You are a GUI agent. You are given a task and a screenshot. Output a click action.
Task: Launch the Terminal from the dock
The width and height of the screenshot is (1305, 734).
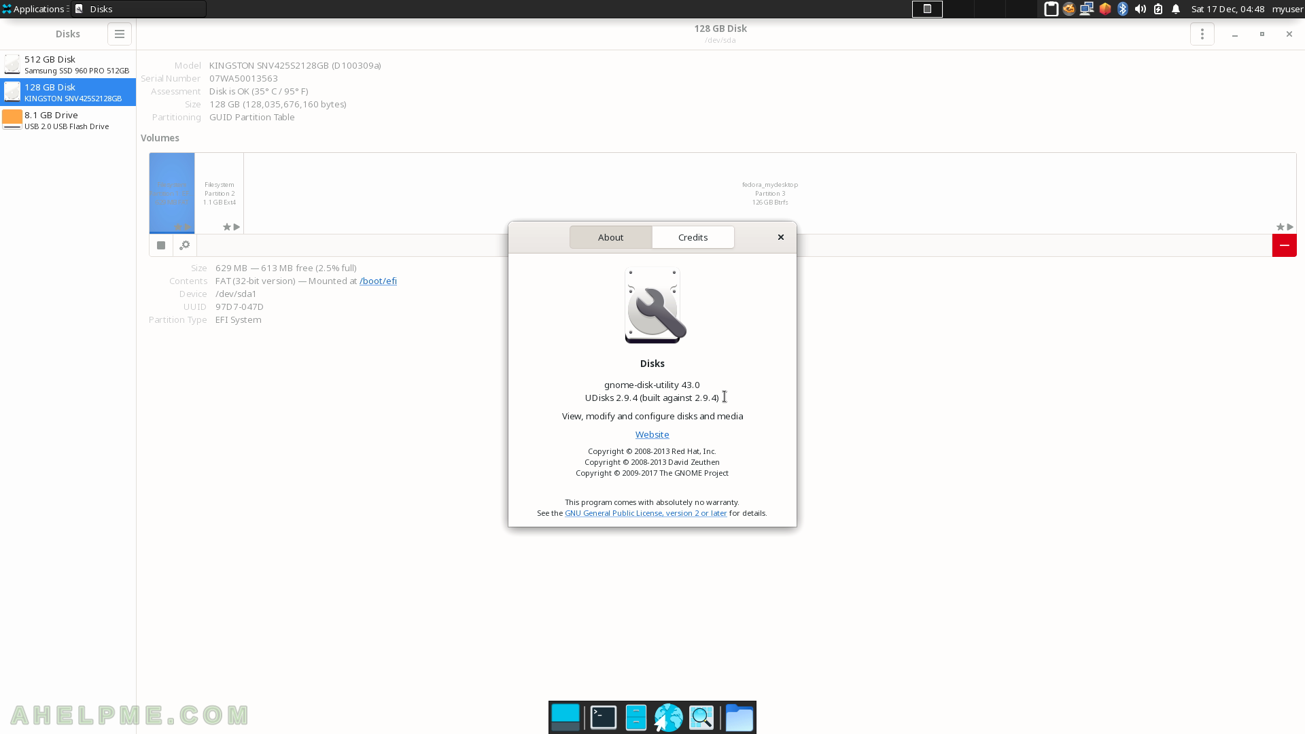pyautogui.click(x=604, y=718)
